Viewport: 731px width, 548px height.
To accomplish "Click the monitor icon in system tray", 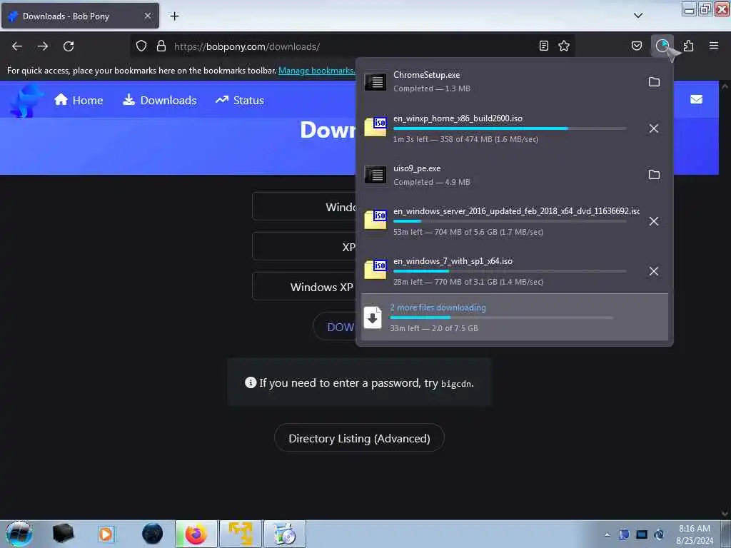I will tap(642, 534).
